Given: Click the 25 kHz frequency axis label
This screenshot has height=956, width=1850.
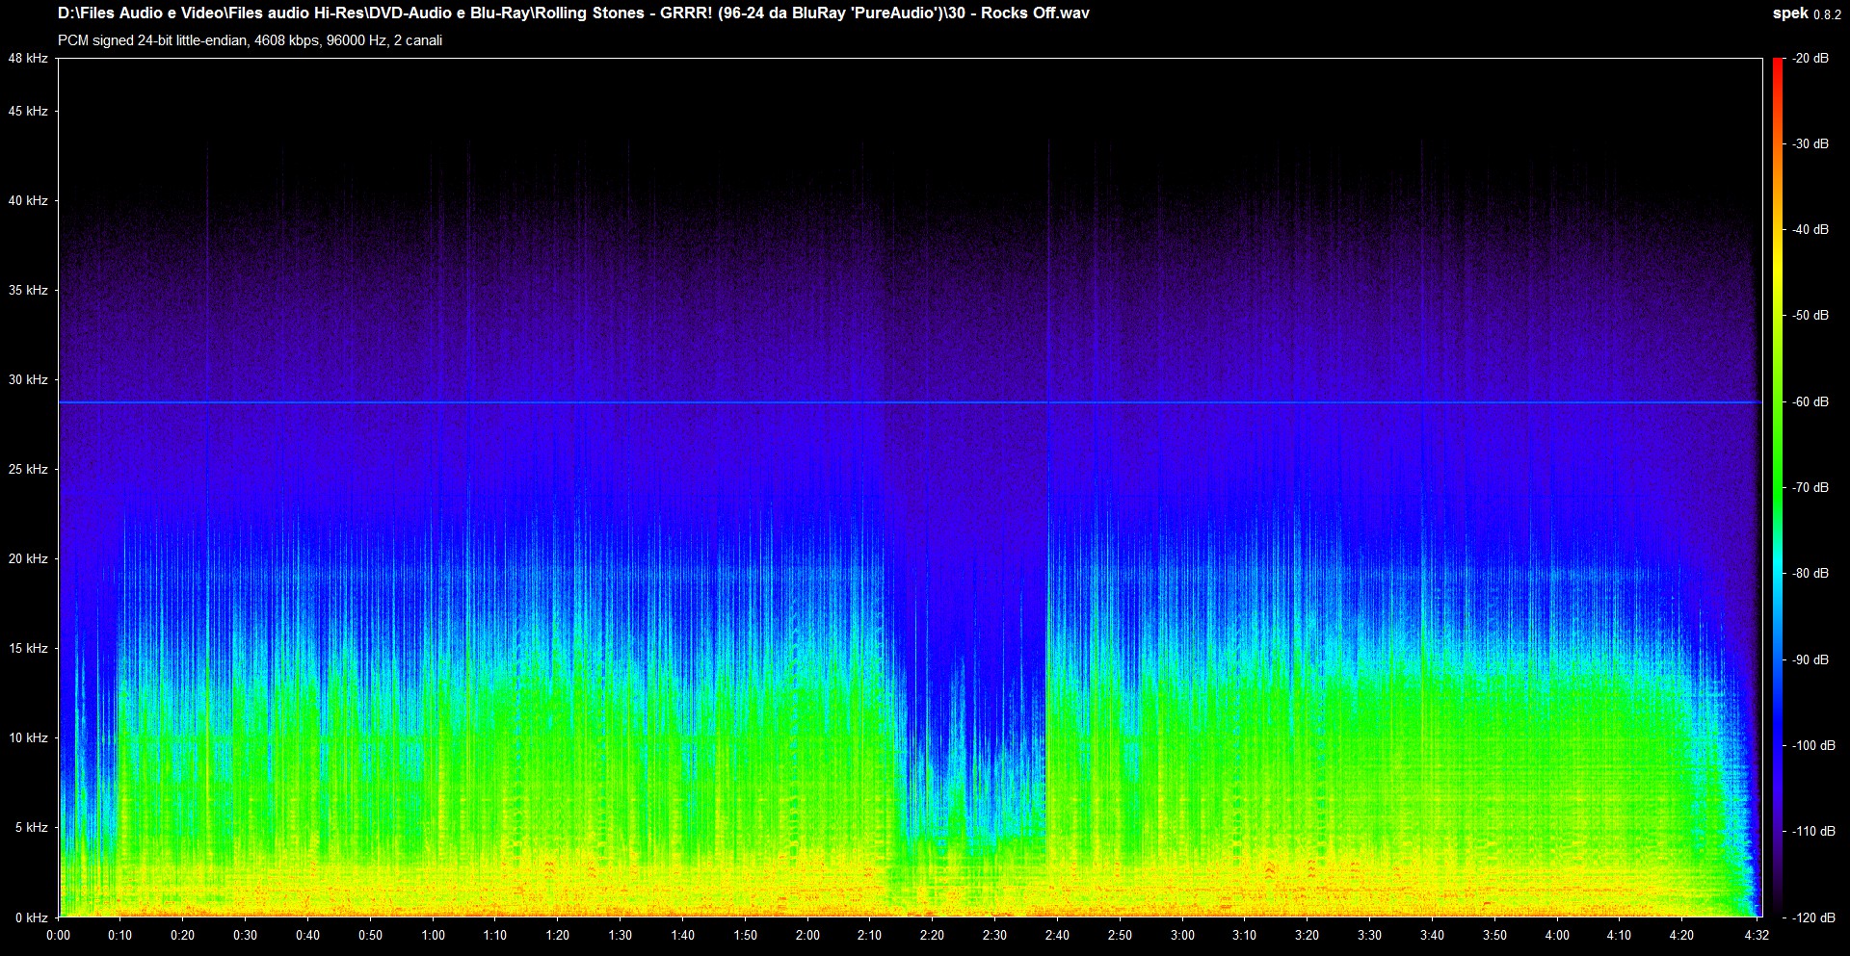Looking at the screenshot, I should pyautogui.click(x=27, y=470).
